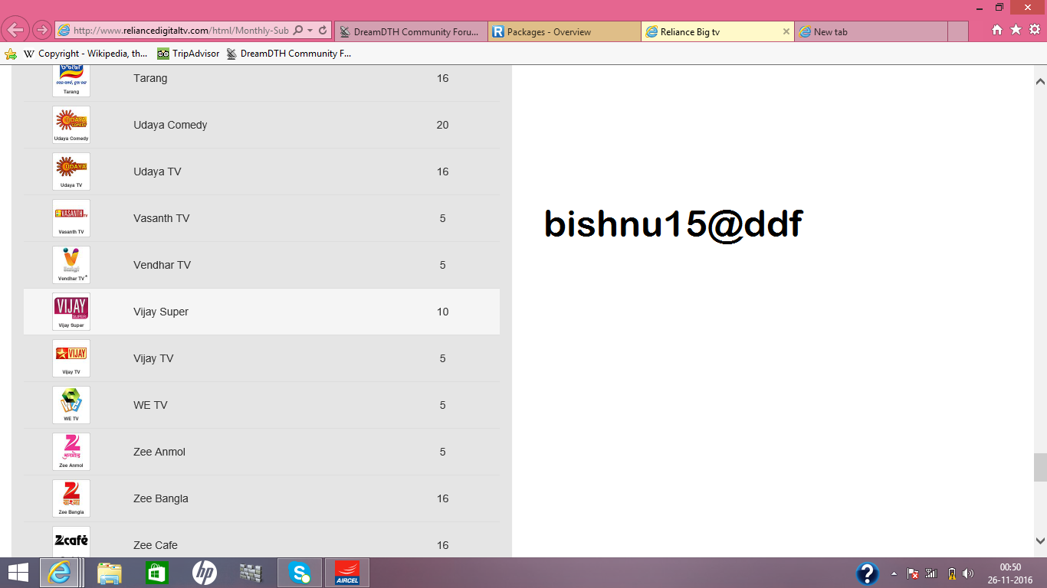Viewport: 1047px width, 588px height.
Task: Open Skype from the taskbar
Action: tap(300, 573)
